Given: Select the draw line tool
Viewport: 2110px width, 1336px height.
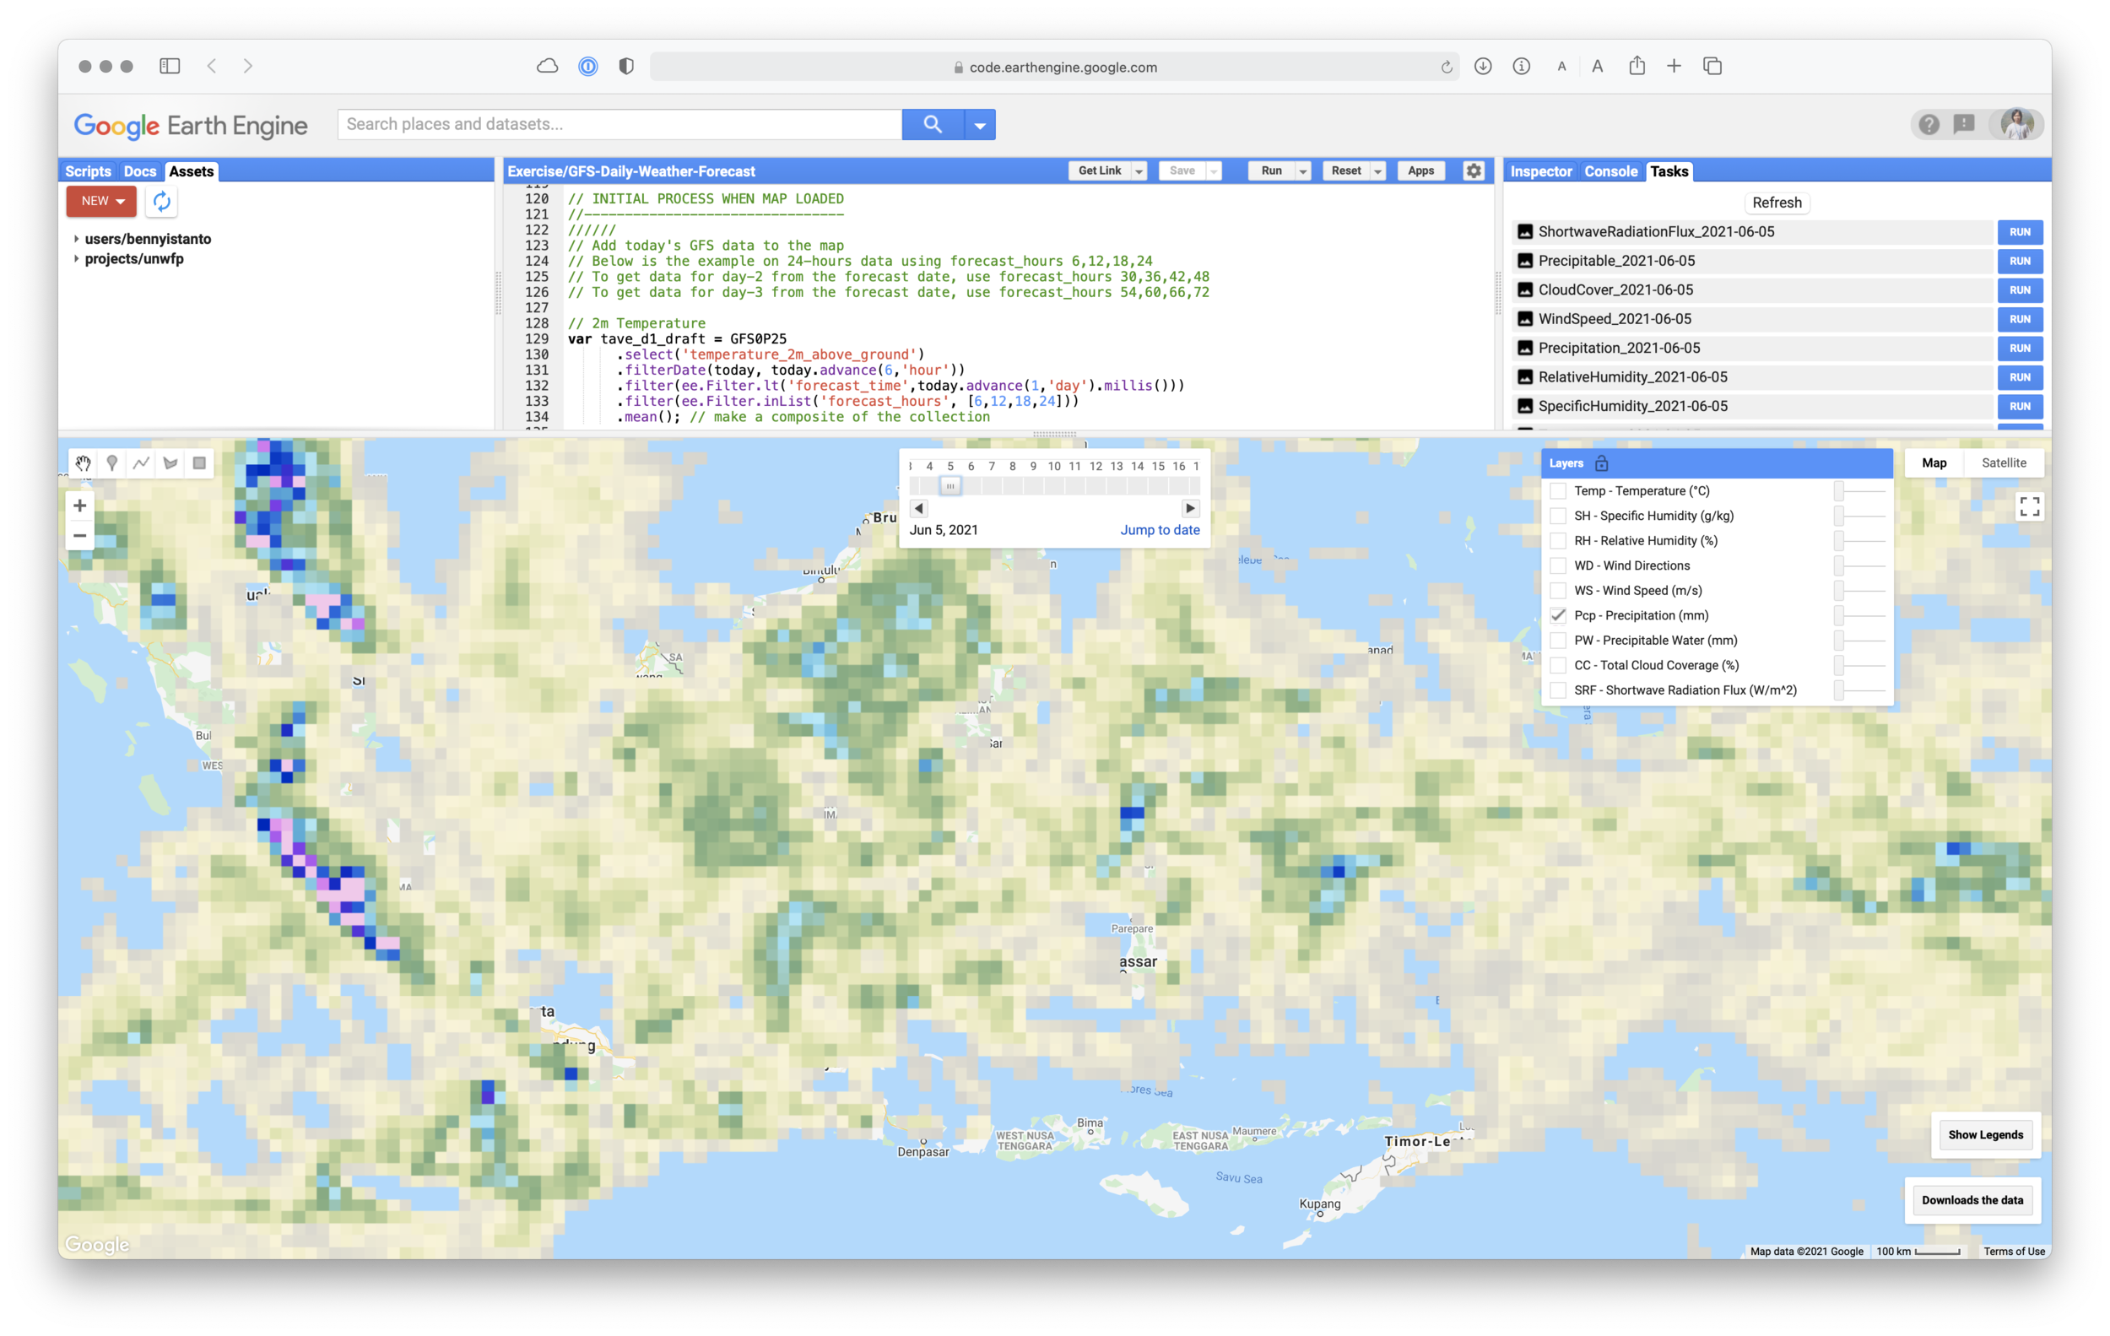Looking at the screenshot, I should (141, 463).
